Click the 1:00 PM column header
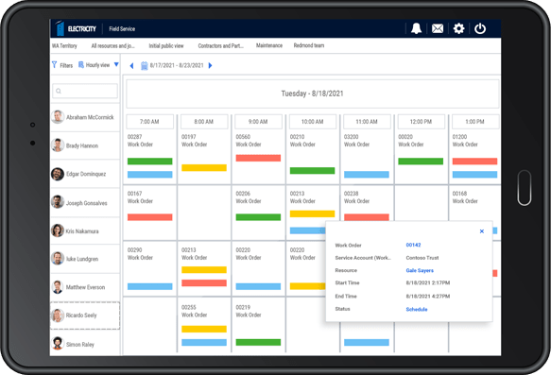 (475, 122)
